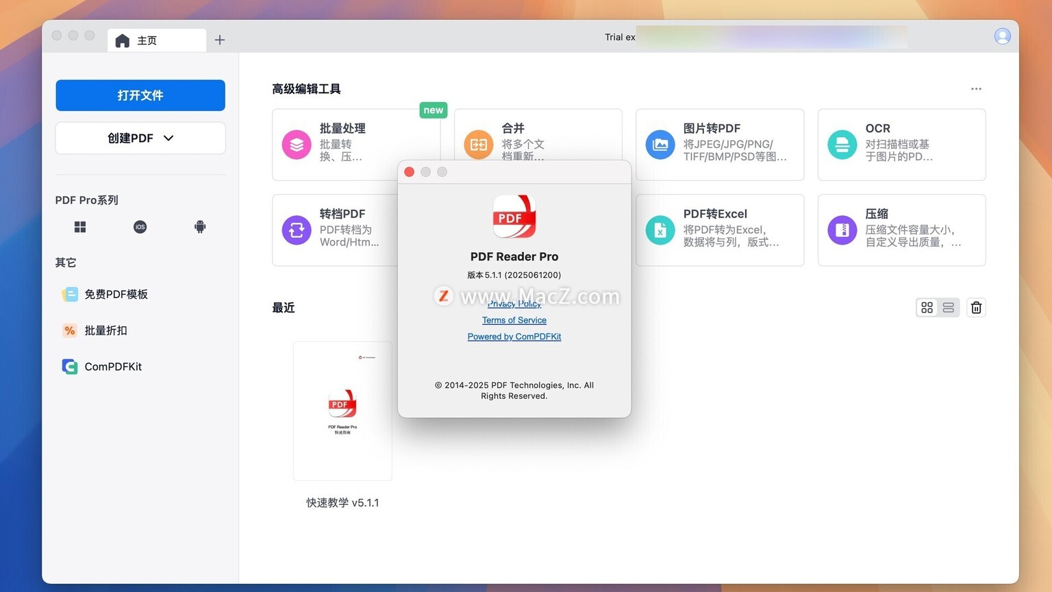Open Terms of Service link
This screenshot has height=592, width=1052.
tap(514, 320)
